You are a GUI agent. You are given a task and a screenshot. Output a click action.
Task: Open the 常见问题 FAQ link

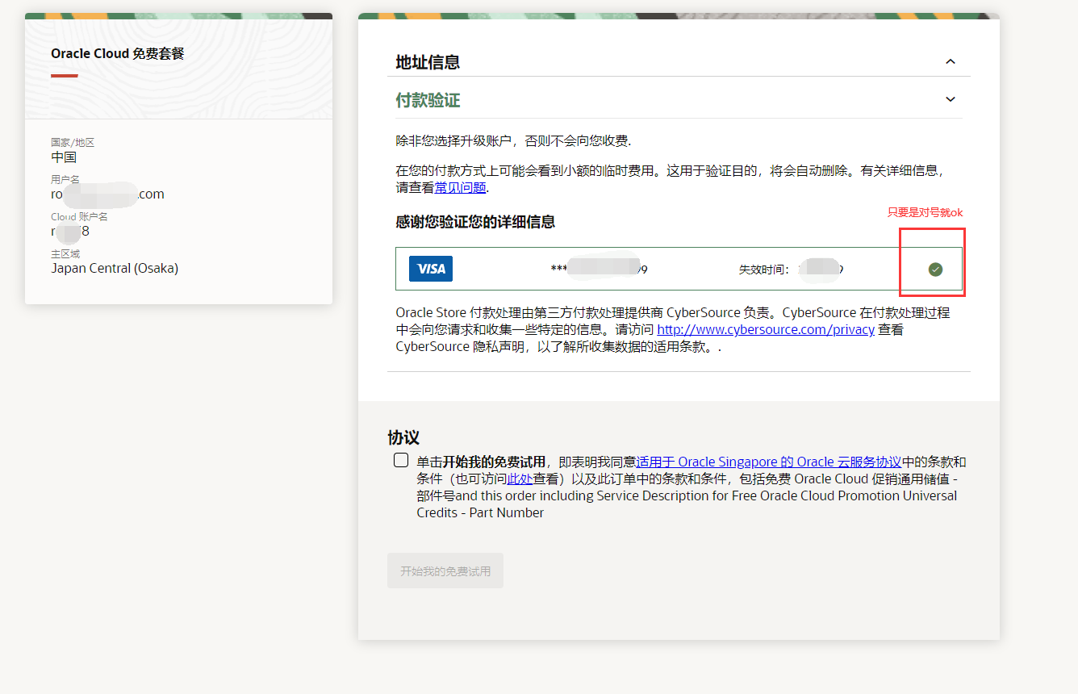point(461,187)
